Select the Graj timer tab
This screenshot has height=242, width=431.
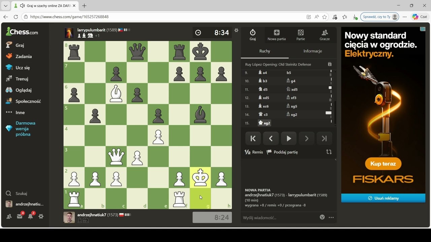[x=253, y=35]
